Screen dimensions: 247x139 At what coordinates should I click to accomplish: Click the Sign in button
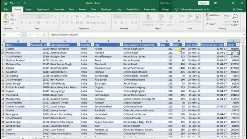(203, 3)
